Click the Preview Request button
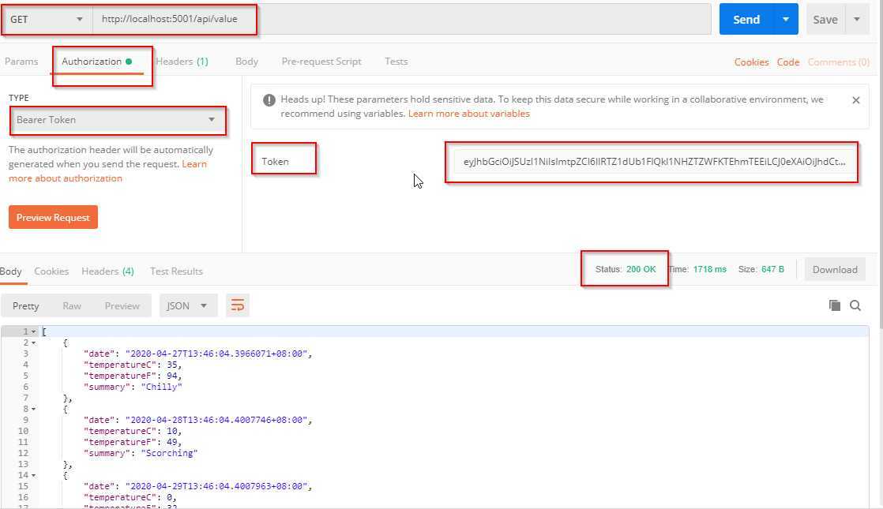 53,217
